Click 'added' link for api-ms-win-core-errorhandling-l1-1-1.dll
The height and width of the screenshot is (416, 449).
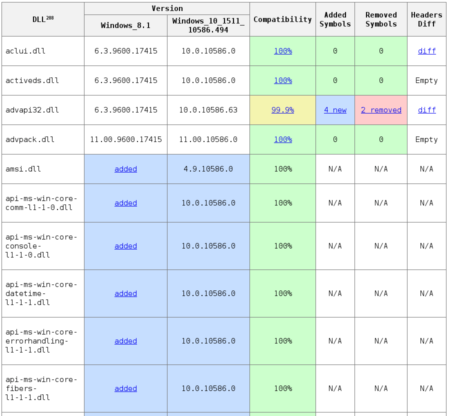(x=125, y=341)
